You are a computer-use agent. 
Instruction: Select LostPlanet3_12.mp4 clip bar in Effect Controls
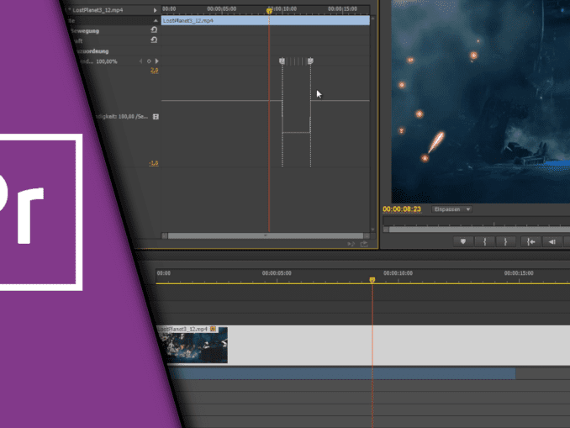point(266,21)
